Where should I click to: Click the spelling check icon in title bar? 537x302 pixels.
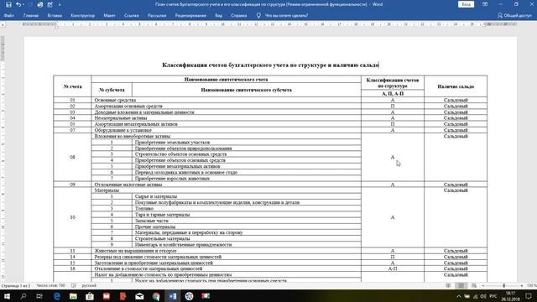50,5
